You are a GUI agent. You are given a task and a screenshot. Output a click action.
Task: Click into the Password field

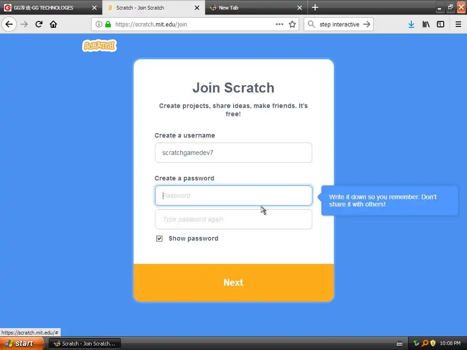[233, 196]
